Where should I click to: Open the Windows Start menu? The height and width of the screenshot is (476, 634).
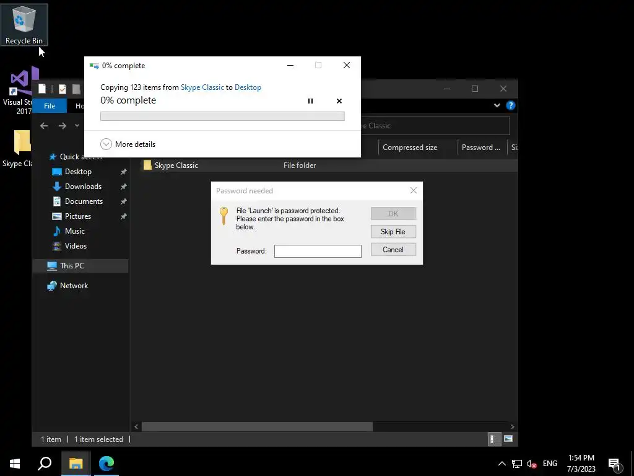click(15, 464)
